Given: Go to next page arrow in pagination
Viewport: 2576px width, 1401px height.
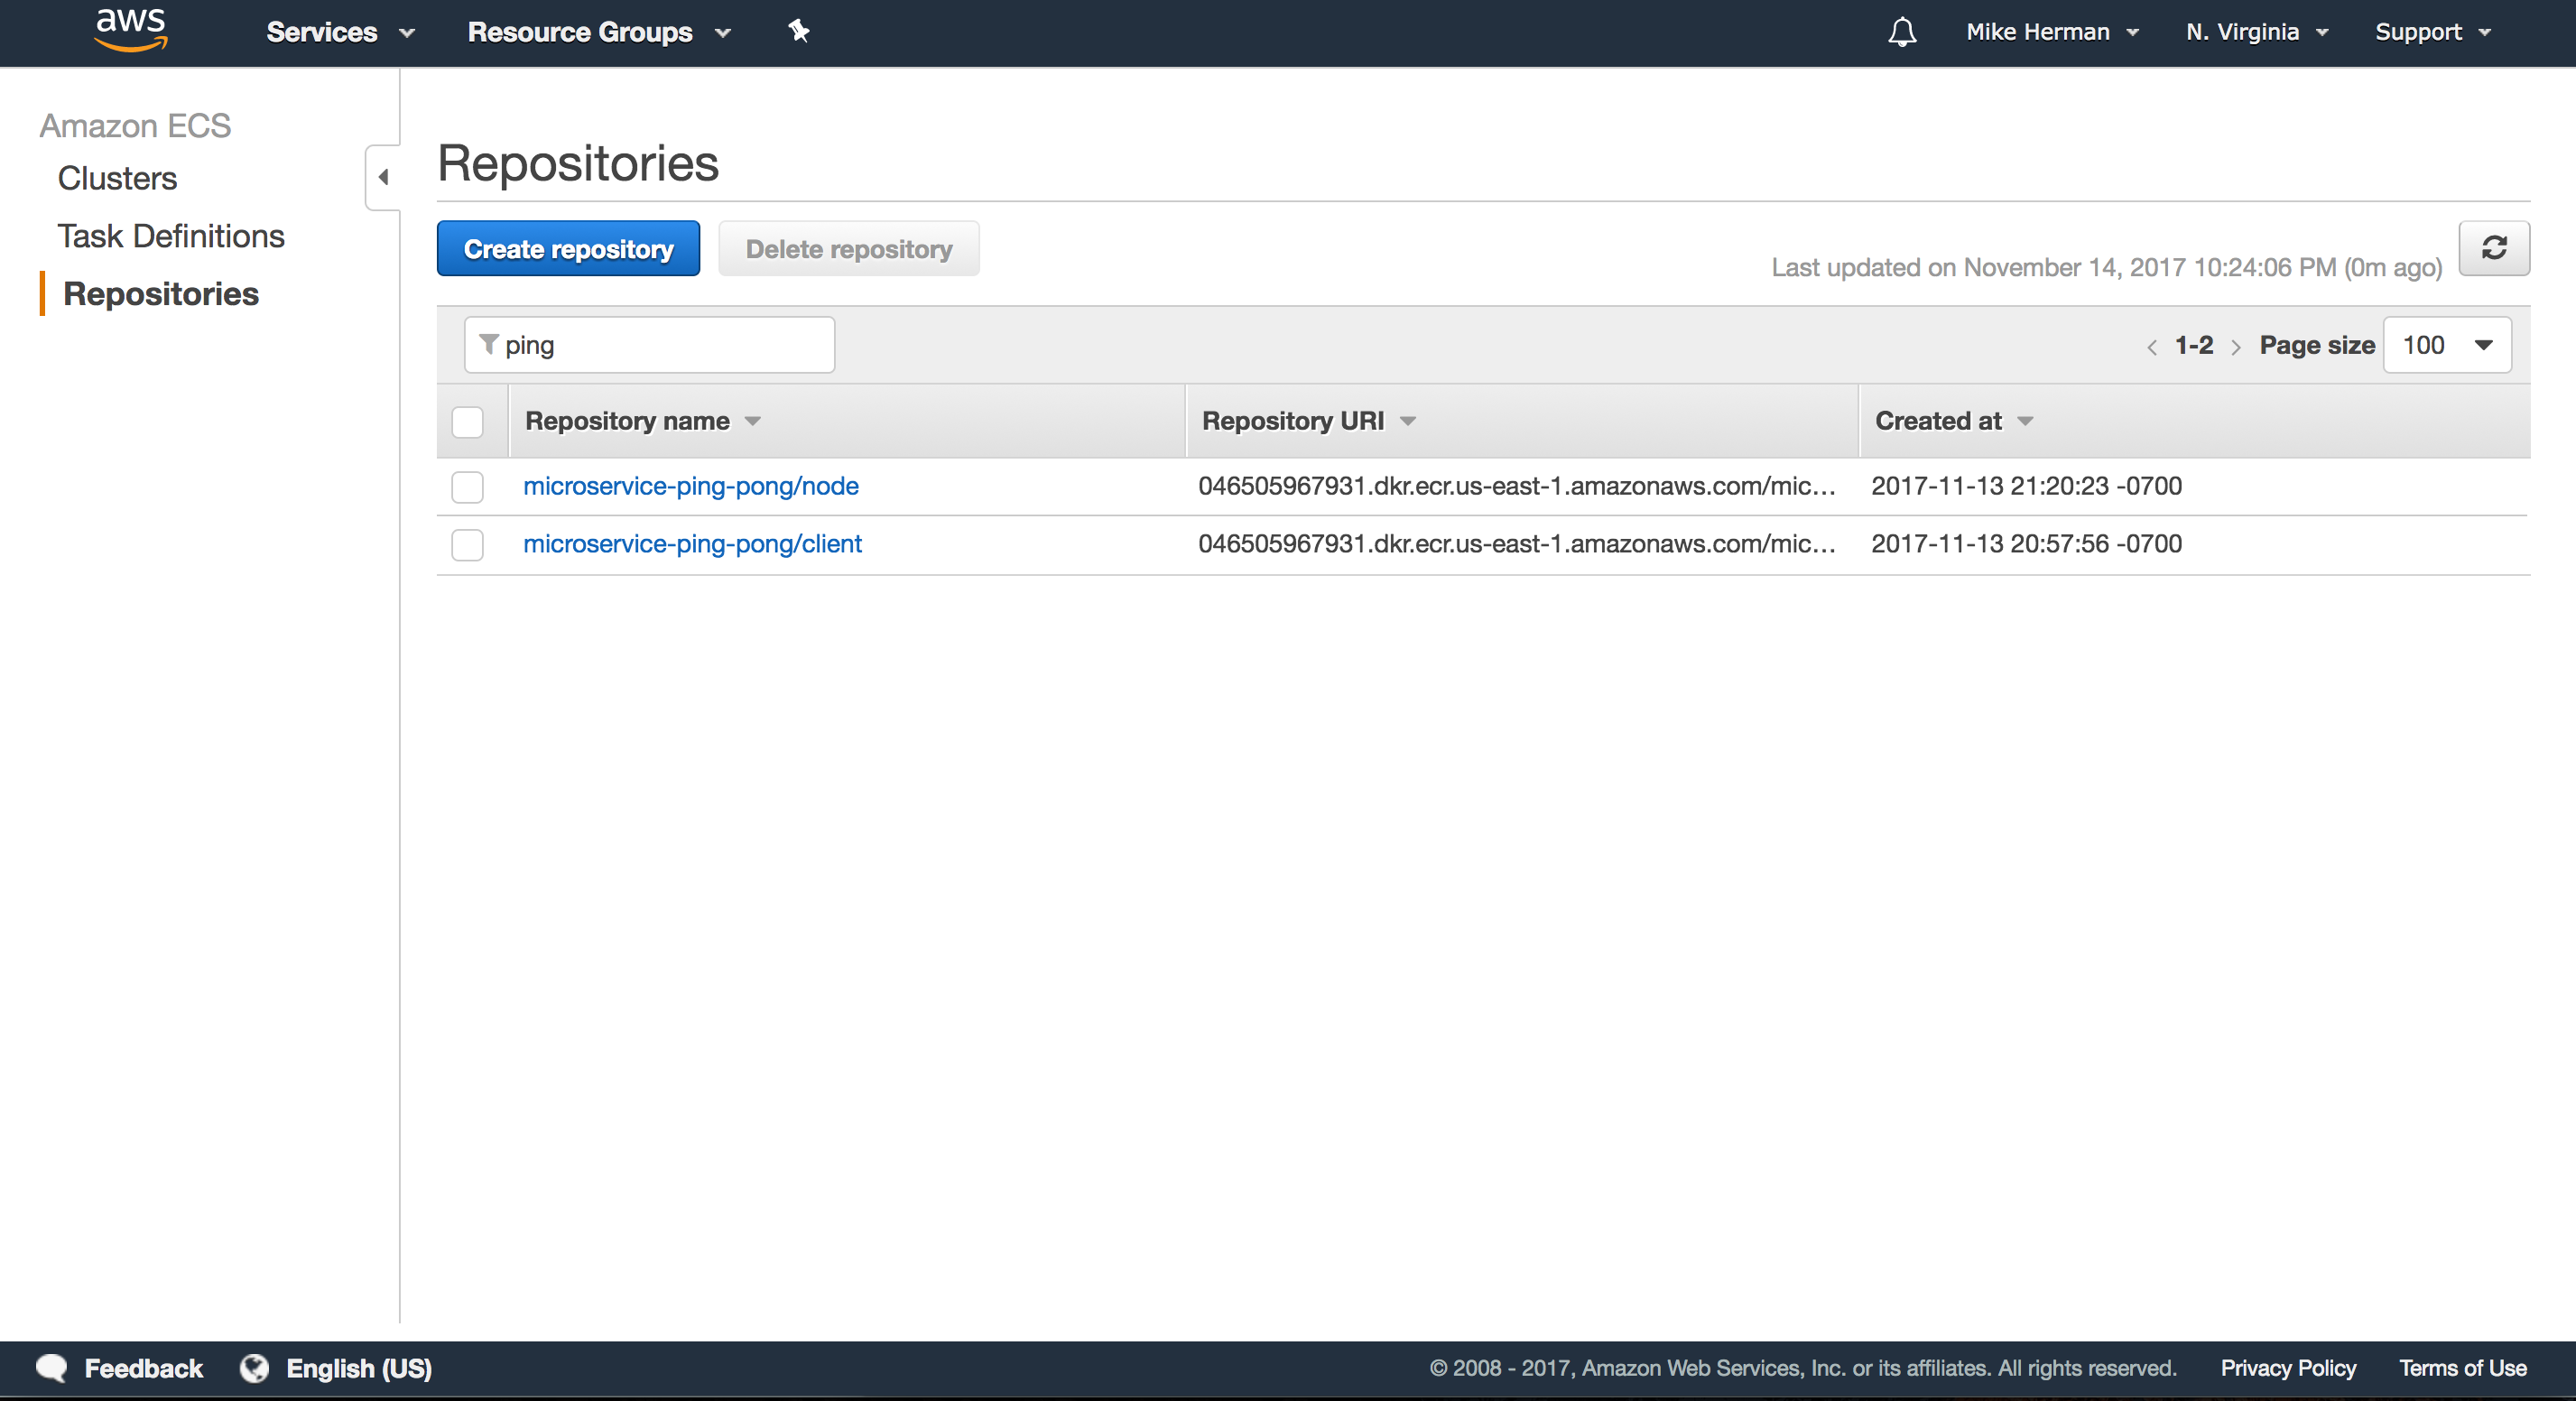Looking at the screenshot, I should tap(2236, 347).
